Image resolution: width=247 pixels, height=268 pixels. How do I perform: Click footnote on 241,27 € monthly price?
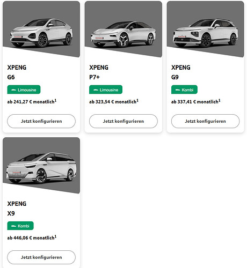tap(55, 101)
